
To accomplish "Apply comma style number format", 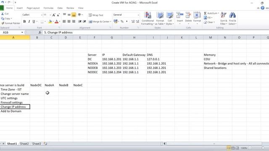I will click(127, 21).
